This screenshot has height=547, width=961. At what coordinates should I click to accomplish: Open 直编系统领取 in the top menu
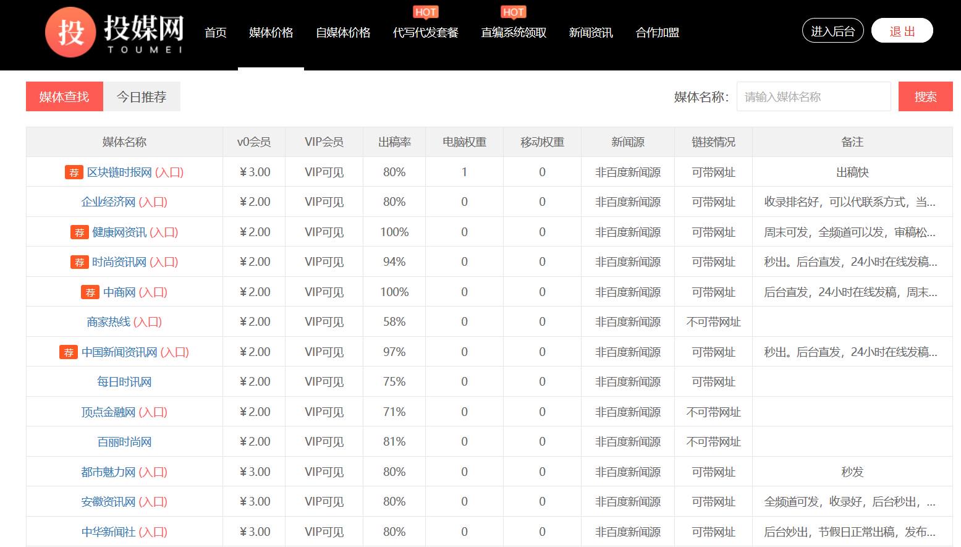(514, 33)
